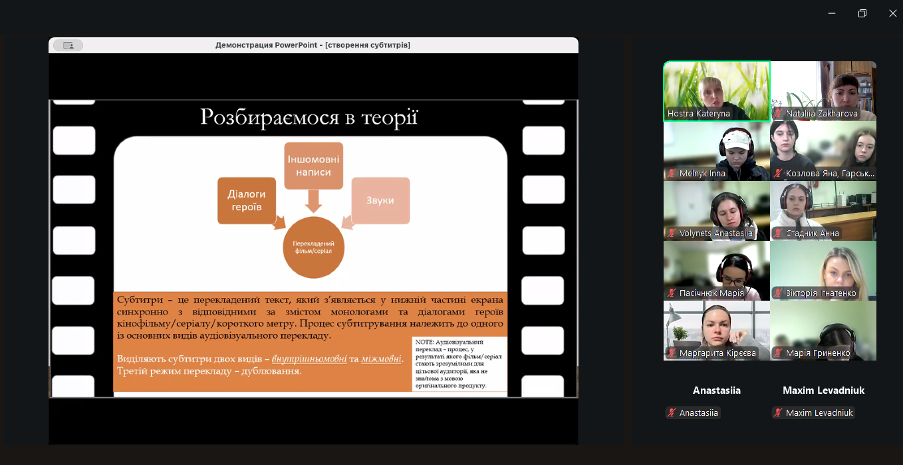Click the 'Перекладений фільм/серіал' circle
Screen dimensions: 903x465
pos(313,247)
